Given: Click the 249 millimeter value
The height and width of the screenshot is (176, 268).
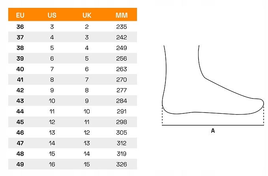Looking at the screenshot, I should [x=122, y=48].
